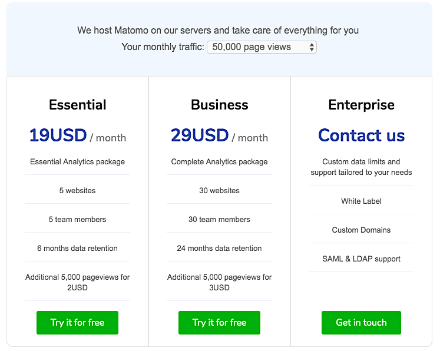Select the Essential plan title

tap(77, 105)
